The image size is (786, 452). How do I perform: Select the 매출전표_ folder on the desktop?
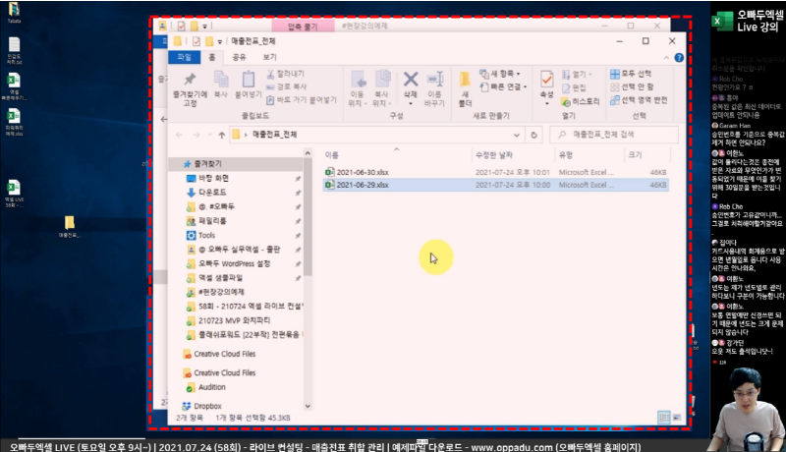point(69,226)
